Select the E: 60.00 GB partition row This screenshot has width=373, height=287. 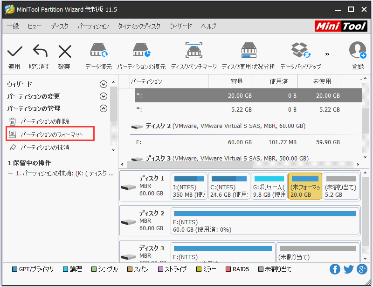click(248, 142)
